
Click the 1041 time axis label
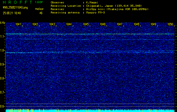[18, 24]
